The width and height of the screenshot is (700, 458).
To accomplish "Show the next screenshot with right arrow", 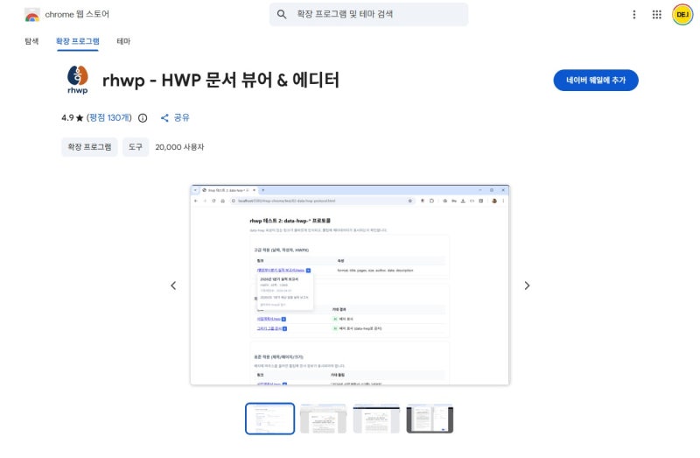I will tap(527, 285).
